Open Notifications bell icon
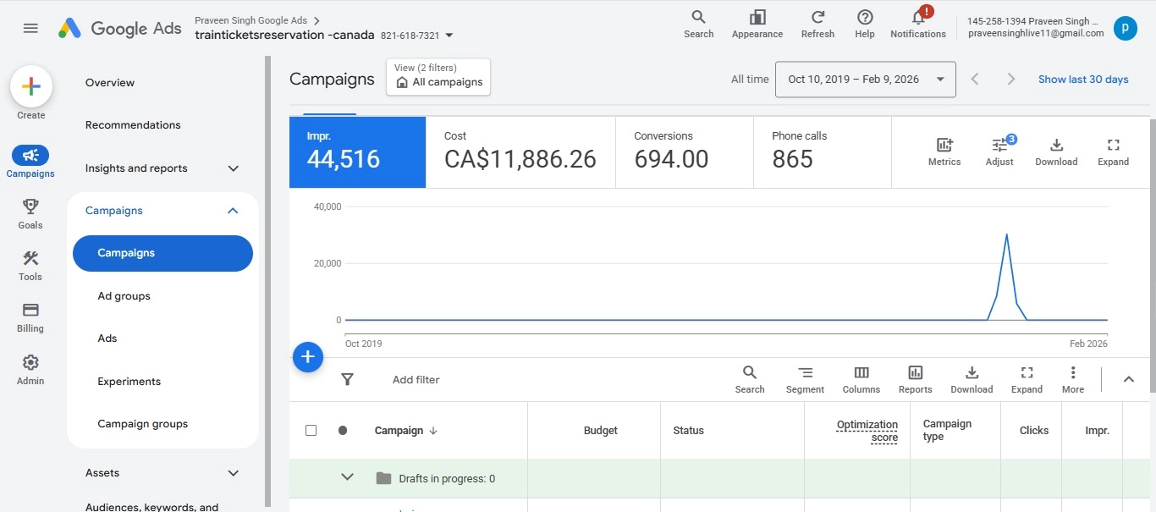The width and height of the screenshot is (1156, 512). click(917, 18)
